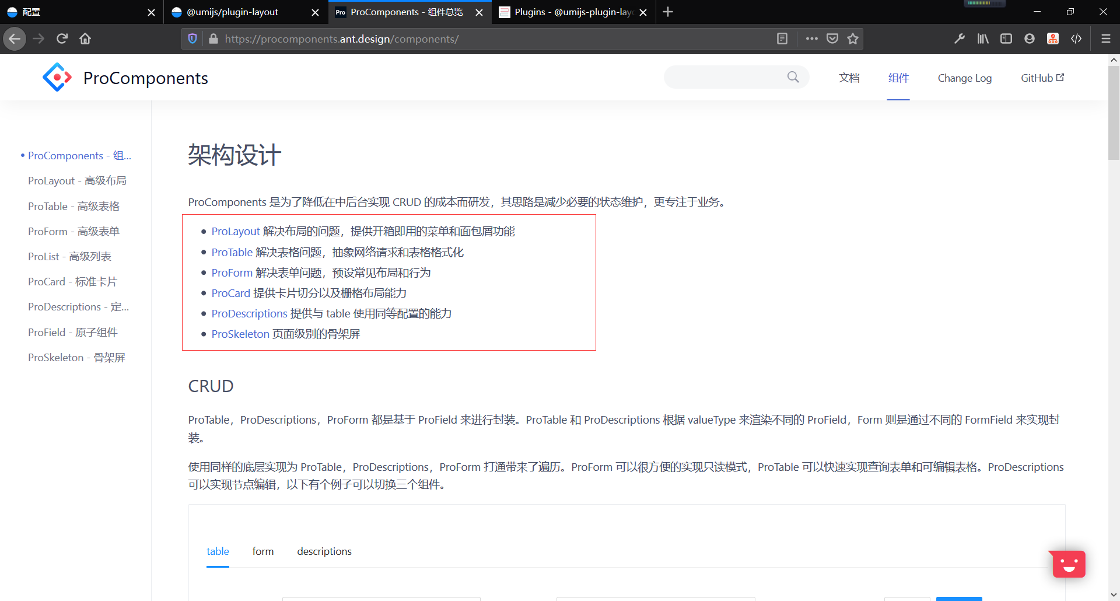1120x601 pixels.
Task: Follow the ProLayout link in bullet list
Action: (235, 232)
